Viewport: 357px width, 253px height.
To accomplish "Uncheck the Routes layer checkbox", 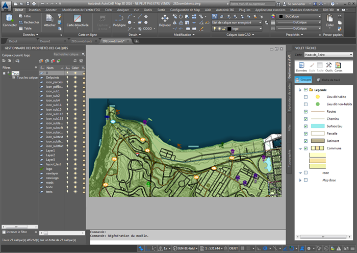I will [x=306, y=111].
